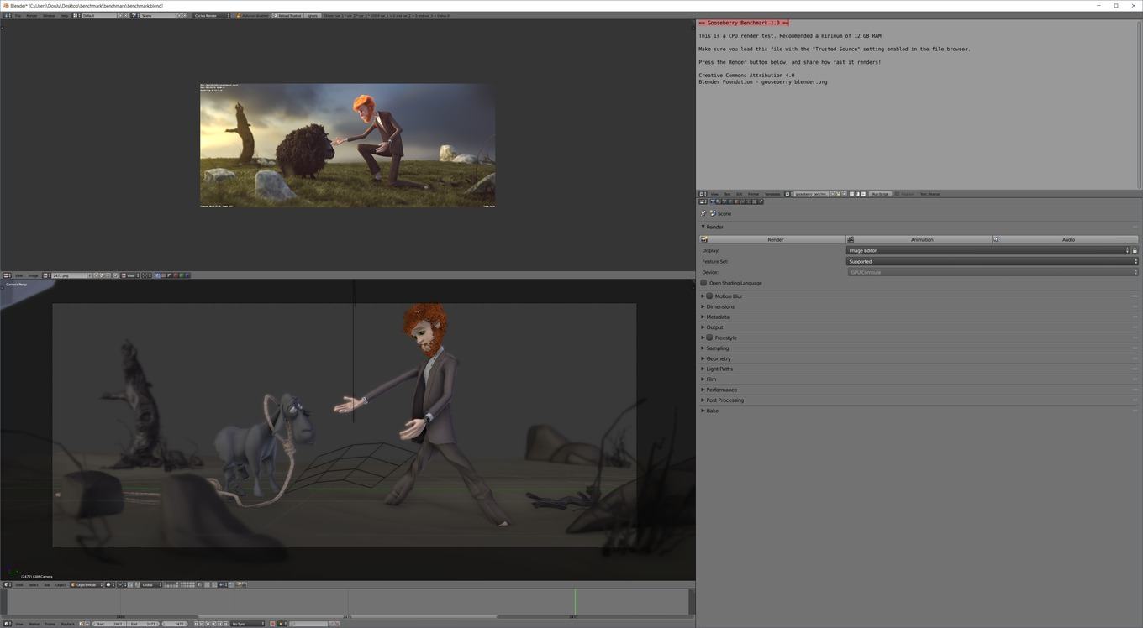Click the Run Script button
The width and height of the screenshot is (1143, 628).
pos(880,194)
